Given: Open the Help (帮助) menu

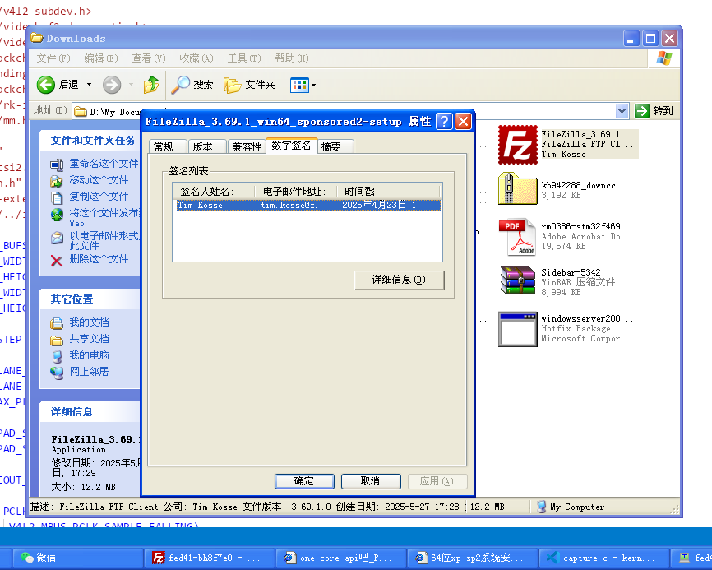Looking at the screenshot, I should tap(292, 58).
